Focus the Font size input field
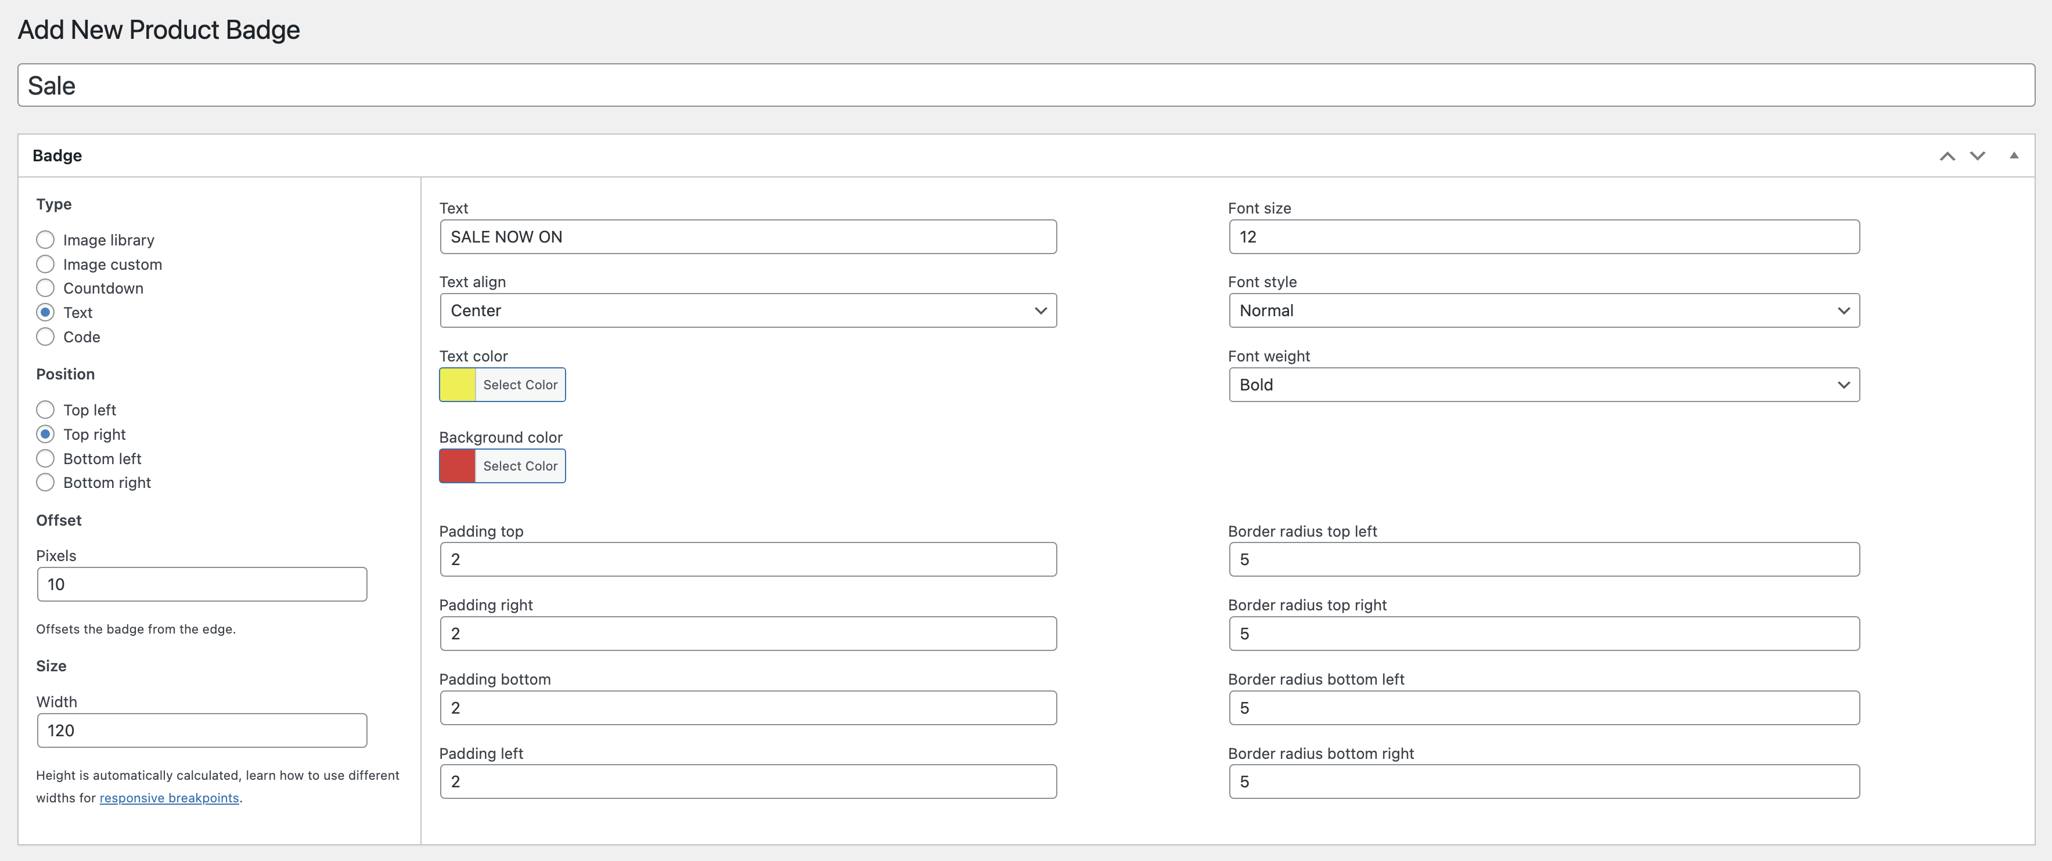The width and height of the screenshot is (2052, 861). [1543, 236]
